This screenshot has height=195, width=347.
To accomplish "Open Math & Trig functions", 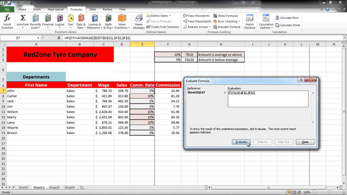I will coord(108,22).
